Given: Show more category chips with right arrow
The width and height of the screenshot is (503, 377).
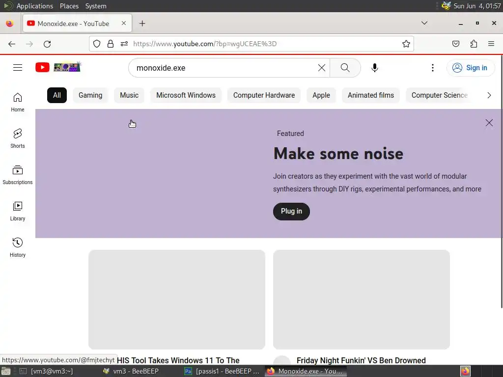Looking at the screenshot, I should [489, 95].
